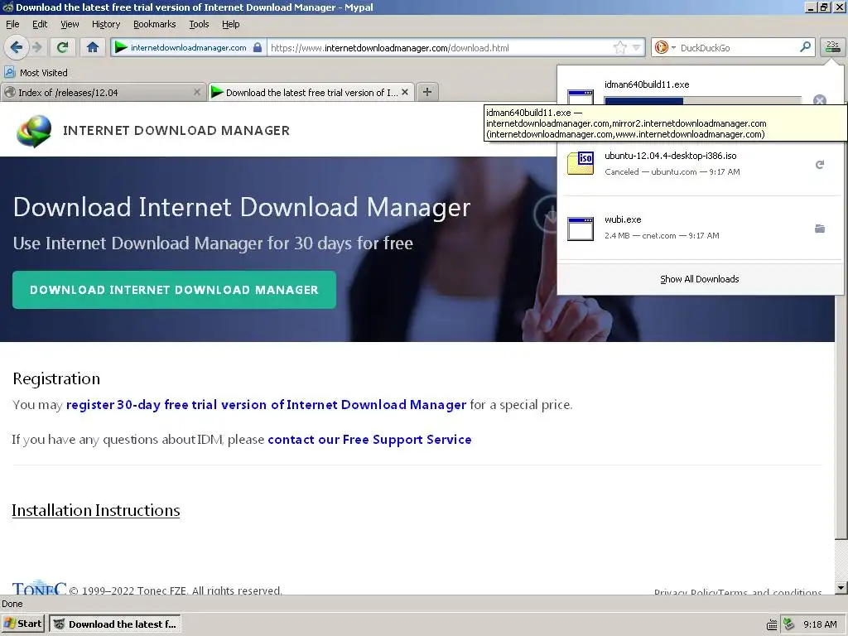Viewport: 848px width, 636px height.
Task: Open the File menu
Action: 12,24
